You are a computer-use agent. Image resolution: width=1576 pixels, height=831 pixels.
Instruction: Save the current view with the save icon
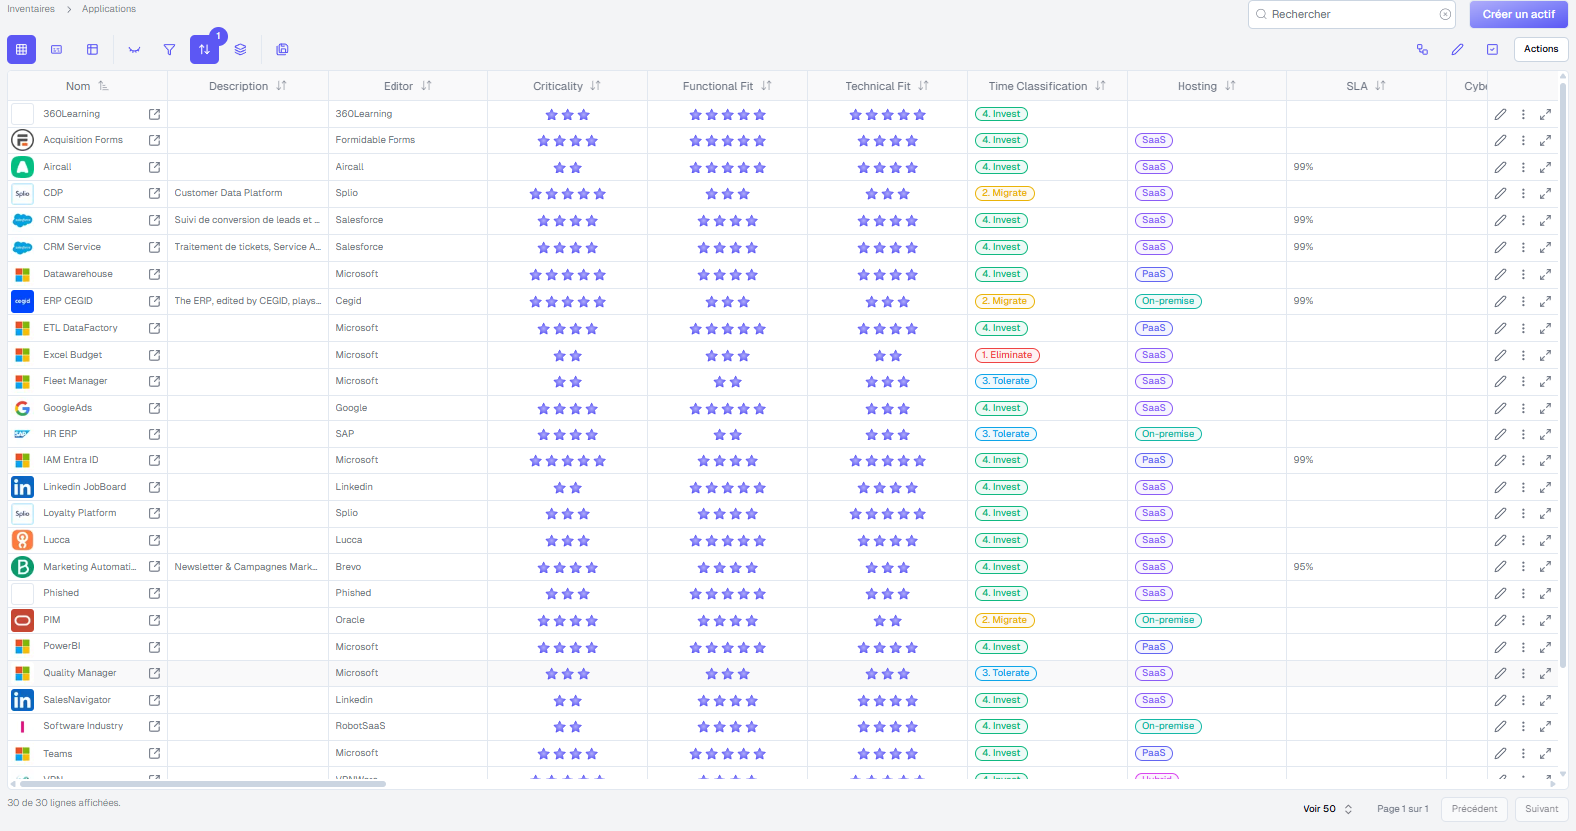[282, 49]
